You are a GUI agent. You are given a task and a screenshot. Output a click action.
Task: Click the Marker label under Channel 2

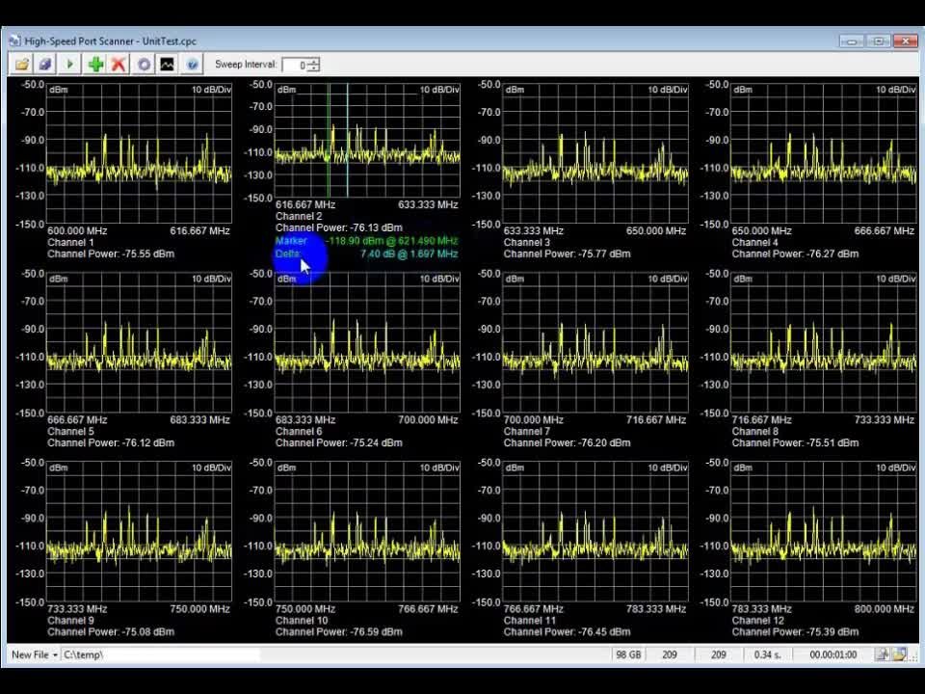tap(291, 241)
